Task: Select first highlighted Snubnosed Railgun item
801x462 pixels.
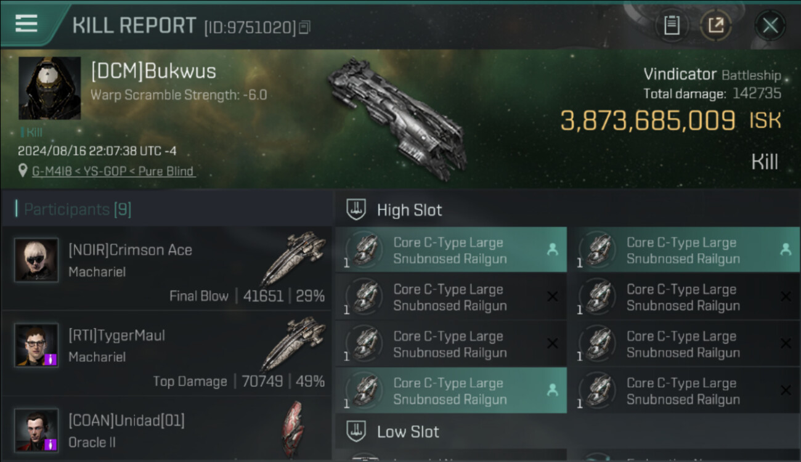Action: 451,250
